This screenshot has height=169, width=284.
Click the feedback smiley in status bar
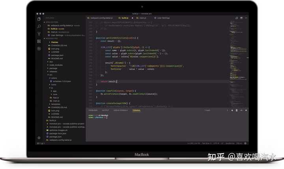tap(245, 143)
